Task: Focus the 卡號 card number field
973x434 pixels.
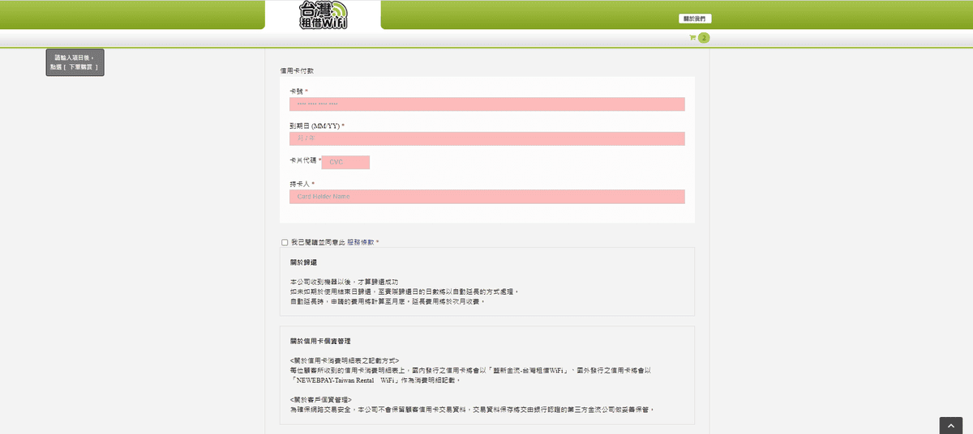Action: point(486,104)
